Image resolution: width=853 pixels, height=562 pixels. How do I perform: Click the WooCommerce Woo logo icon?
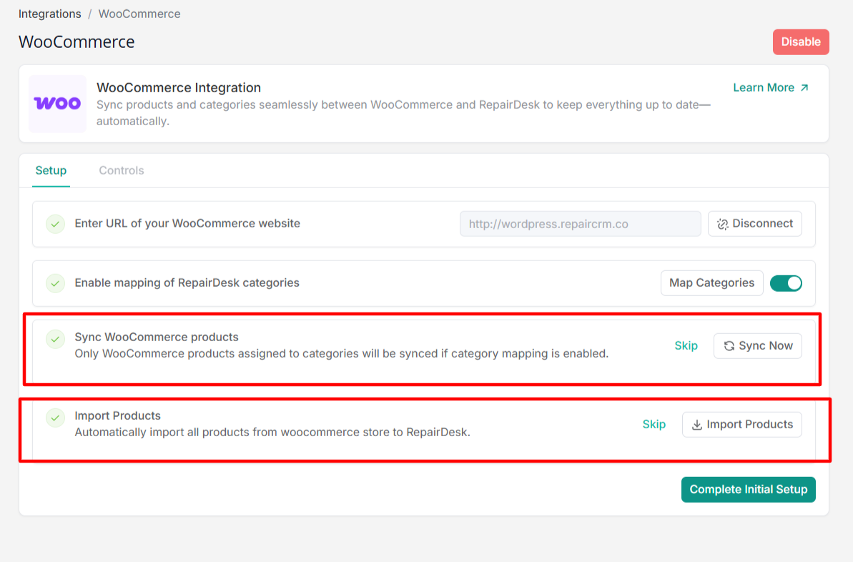click(x=57, y=104)
